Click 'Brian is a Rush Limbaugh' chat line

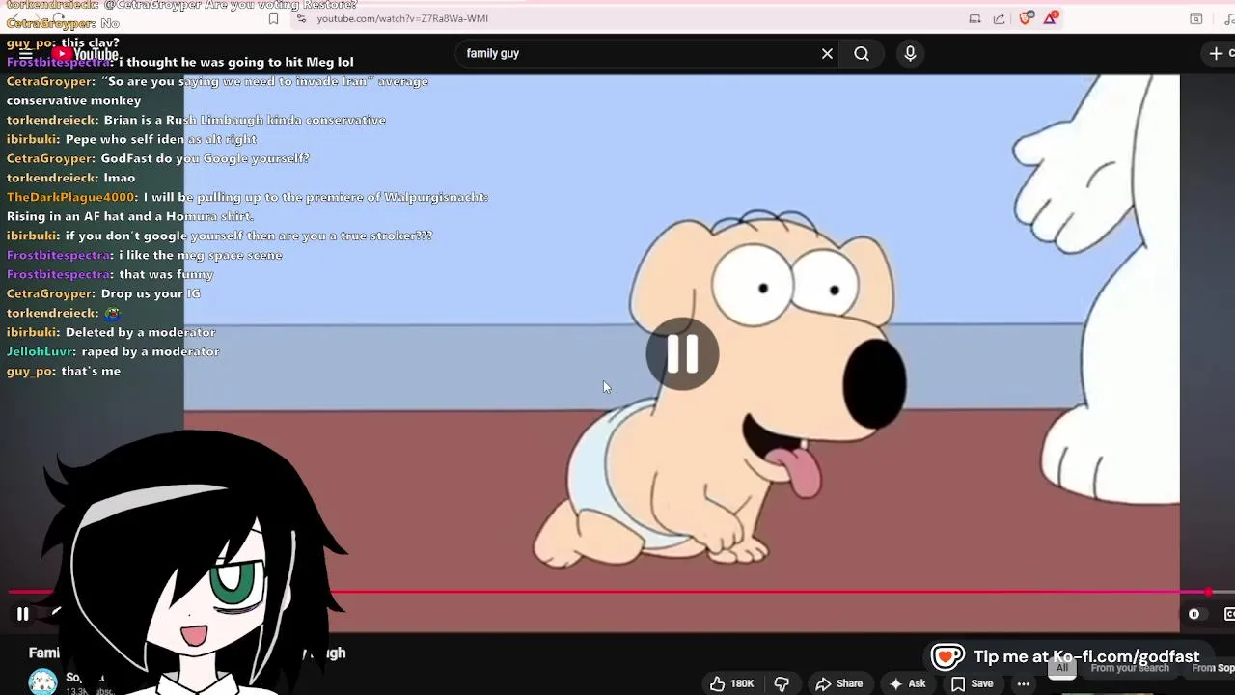pos(245,120)
